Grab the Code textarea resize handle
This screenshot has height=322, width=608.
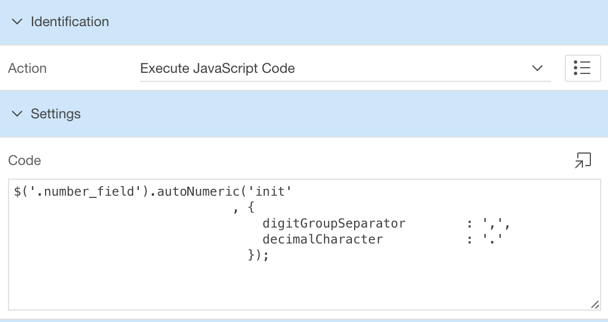point(594,305)
